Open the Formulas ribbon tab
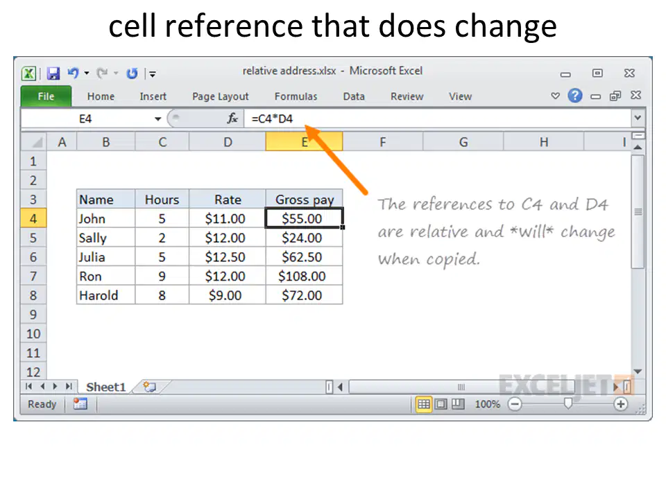This screenshot has width=666, height=499. pos(296,97)
